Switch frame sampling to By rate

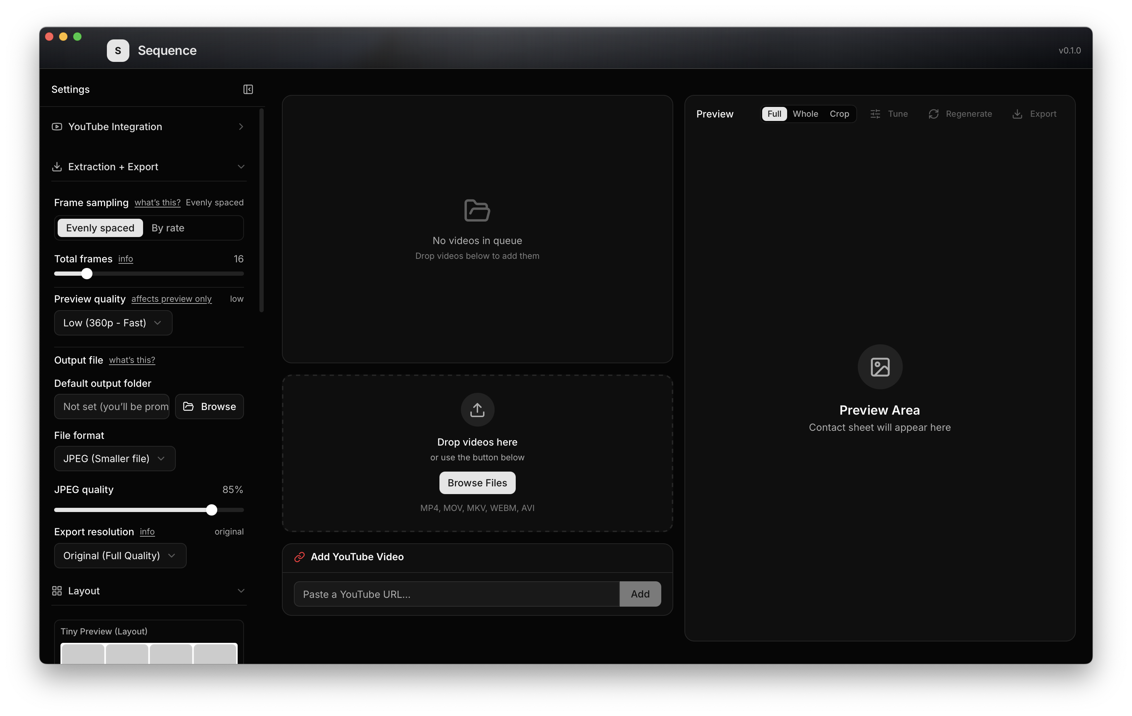(167, 228)
